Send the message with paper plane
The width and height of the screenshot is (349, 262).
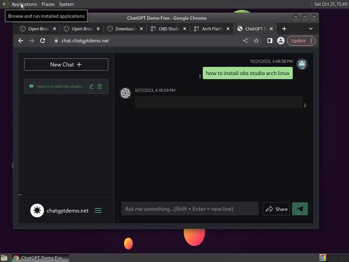point(300,209)
